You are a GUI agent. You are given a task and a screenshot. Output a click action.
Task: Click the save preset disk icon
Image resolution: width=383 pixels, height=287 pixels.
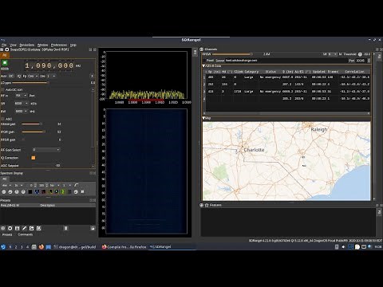18,228
